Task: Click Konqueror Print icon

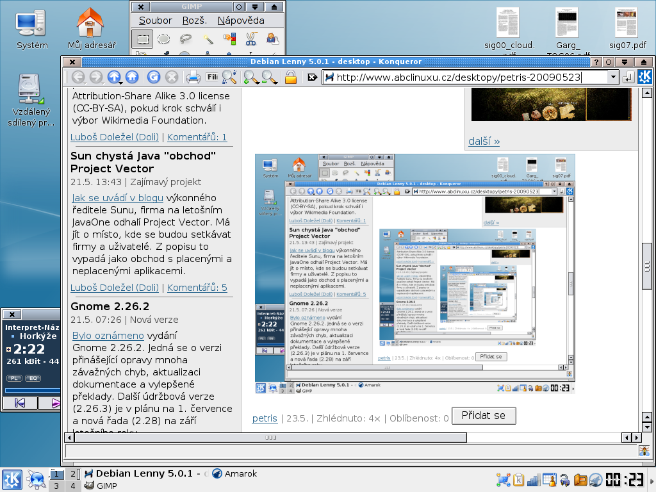Action: click(x=193, y=77)
